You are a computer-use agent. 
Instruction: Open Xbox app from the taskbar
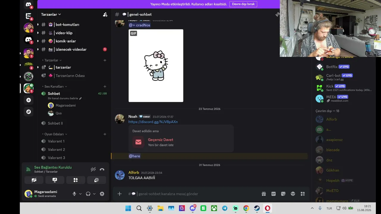pos(214,208)
